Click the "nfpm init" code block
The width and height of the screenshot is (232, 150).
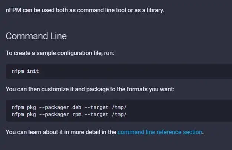(25, 71)
